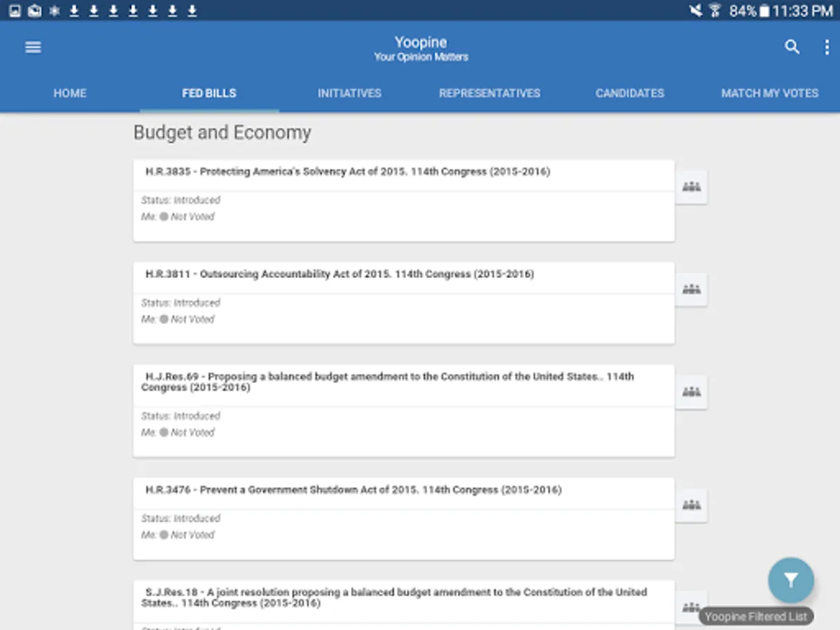Screen dimensions: 840x630
Task: Tap the image notification icon in status bar
Action: pos(15,10)
